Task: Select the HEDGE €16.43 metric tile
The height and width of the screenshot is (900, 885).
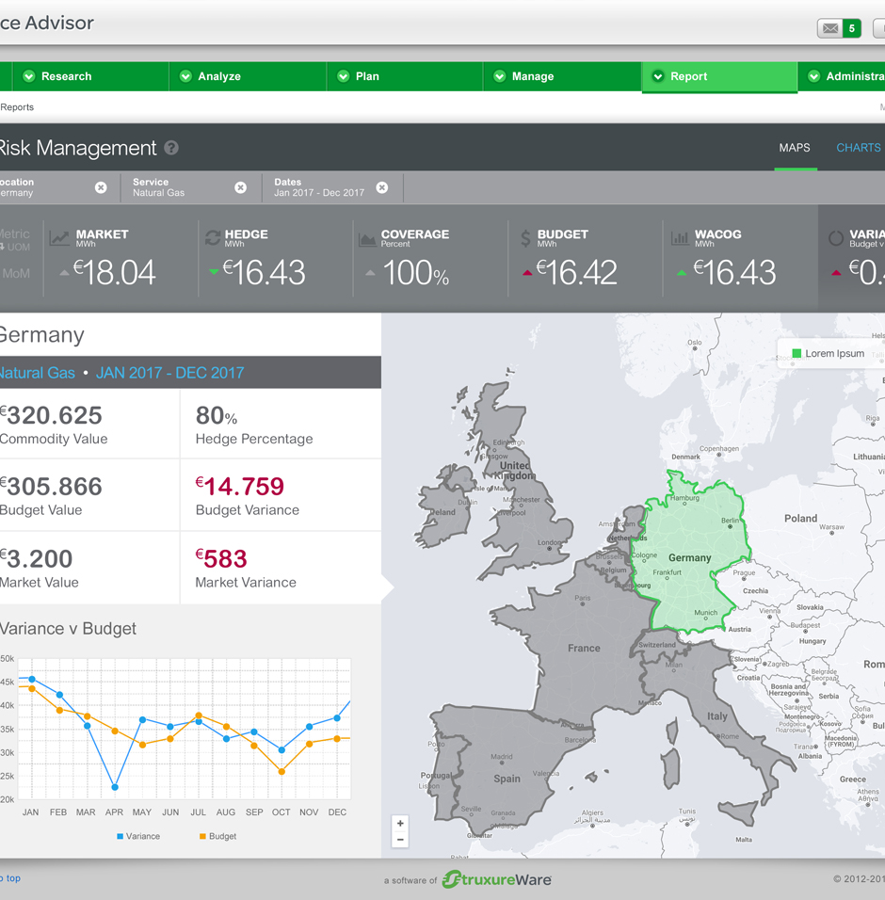Action: [276, 258]
